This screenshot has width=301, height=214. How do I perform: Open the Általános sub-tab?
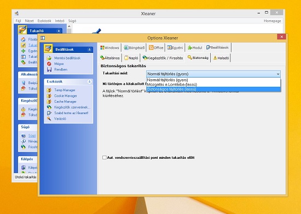coord(110,58)
